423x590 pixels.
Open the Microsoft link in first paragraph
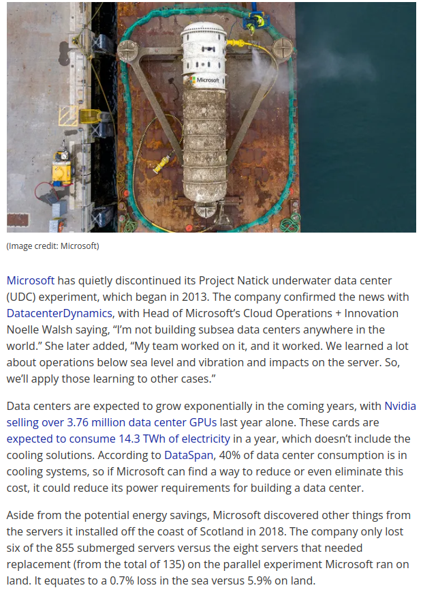[x=31, y=280]
